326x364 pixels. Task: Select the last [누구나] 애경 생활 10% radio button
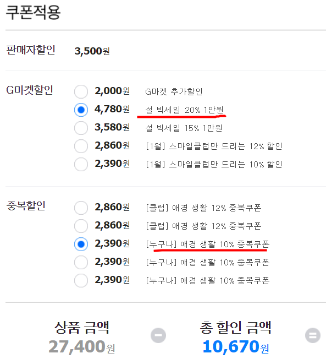click(x=81, y=280)
